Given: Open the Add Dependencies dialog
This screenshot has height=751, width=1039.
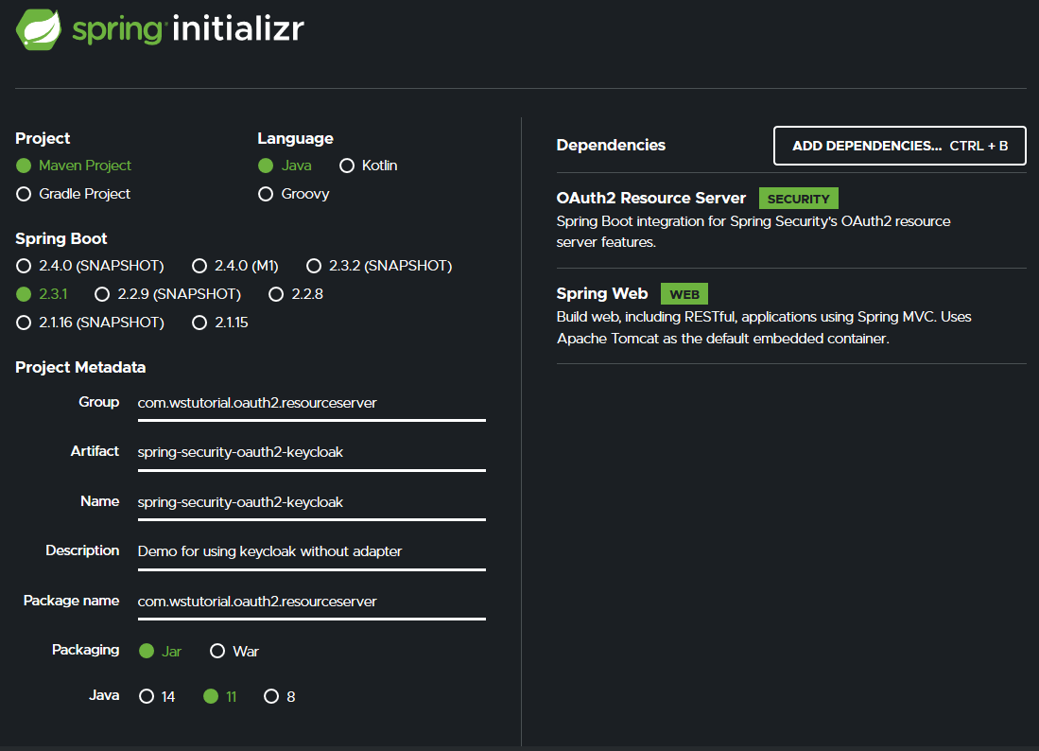Looking at the screenshot, I should pyautogui.click(x=899, y=146).
